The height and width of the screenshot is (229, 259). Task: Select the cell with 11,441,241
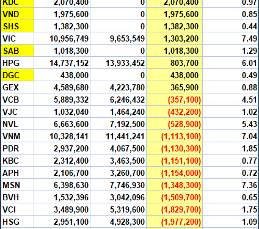pos(119,136)
